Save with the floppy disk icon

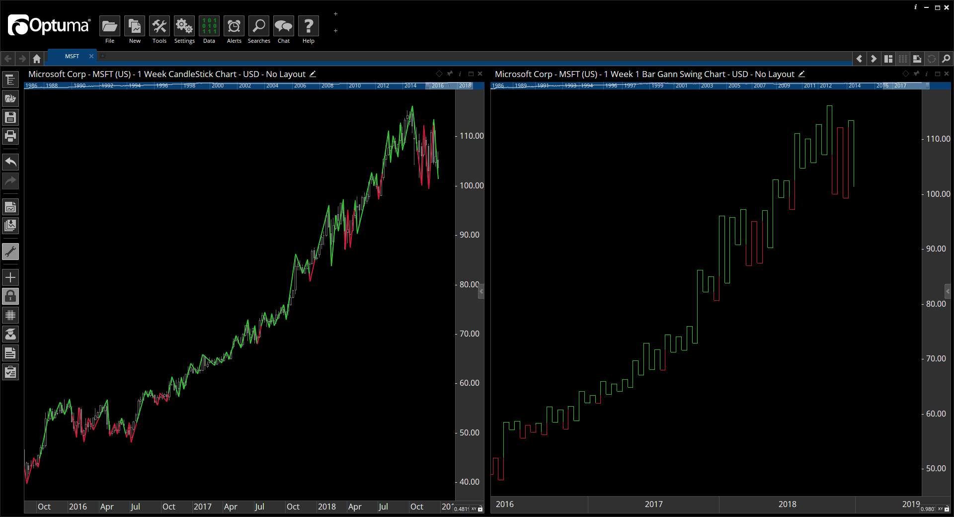tap(10, 117)
